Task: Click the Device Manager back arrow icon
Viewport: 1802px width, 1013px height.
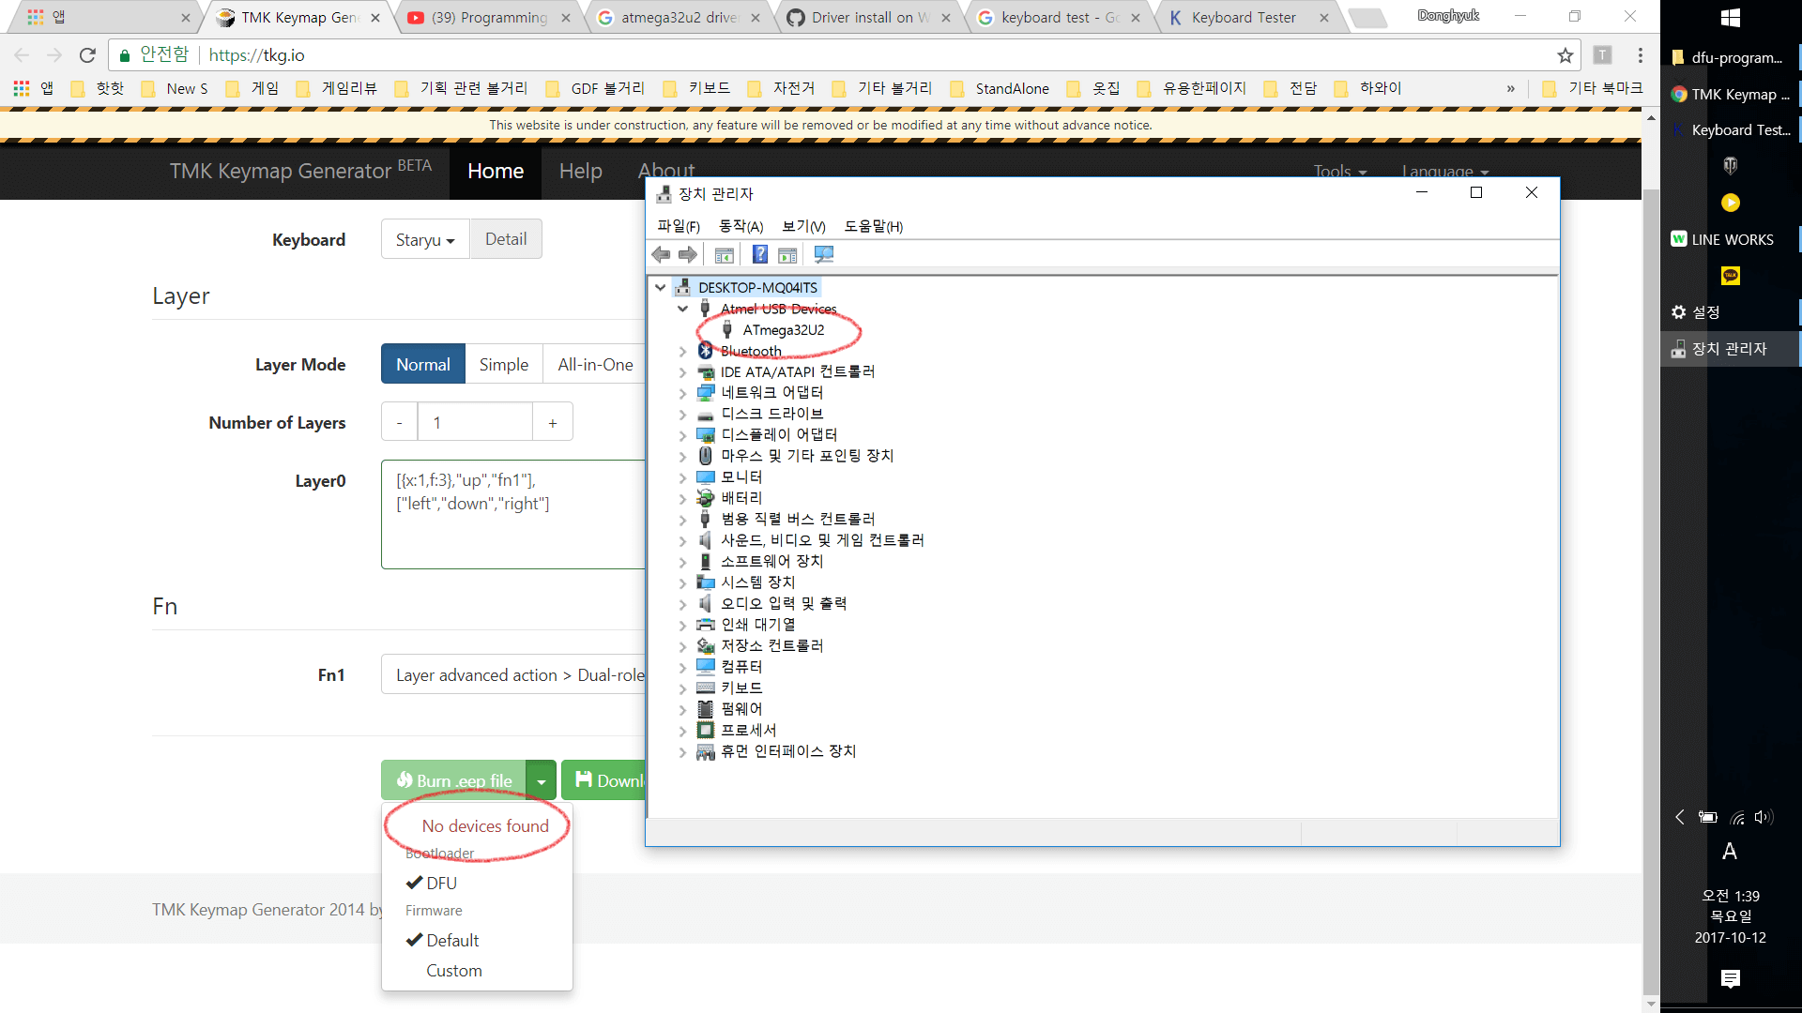Action: 661,254
